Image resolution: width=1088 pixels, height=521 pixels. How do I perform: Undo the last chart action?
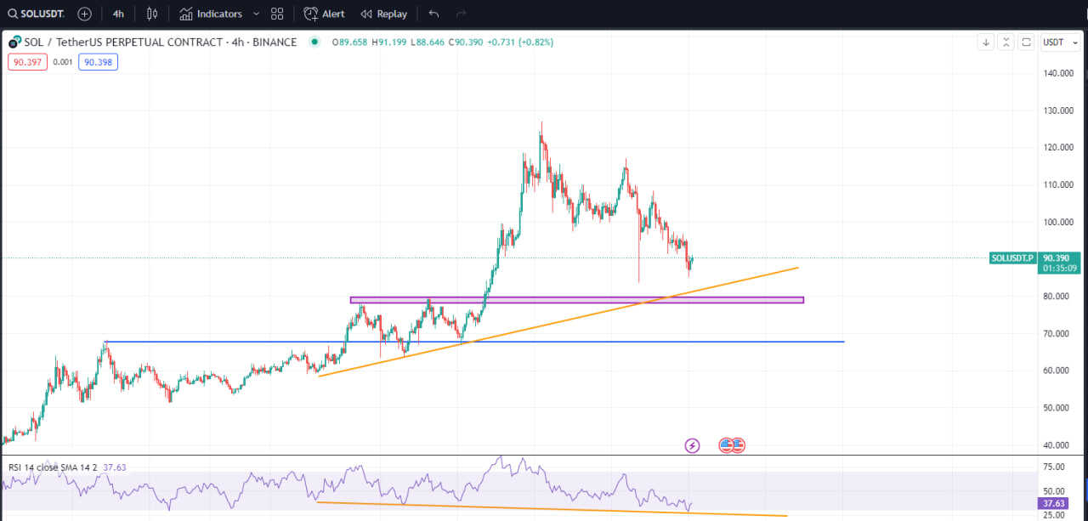(433, 14)
